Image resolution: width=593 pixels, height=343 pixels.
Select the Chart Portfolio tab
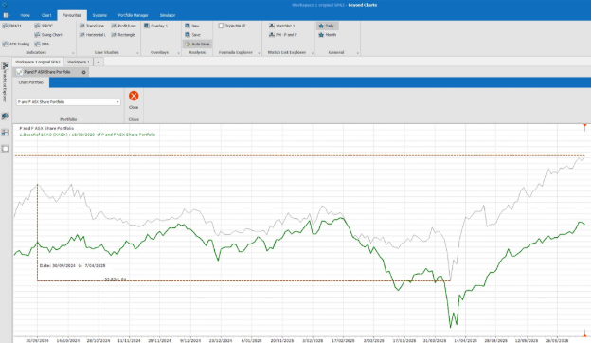[x=31, y=82]
